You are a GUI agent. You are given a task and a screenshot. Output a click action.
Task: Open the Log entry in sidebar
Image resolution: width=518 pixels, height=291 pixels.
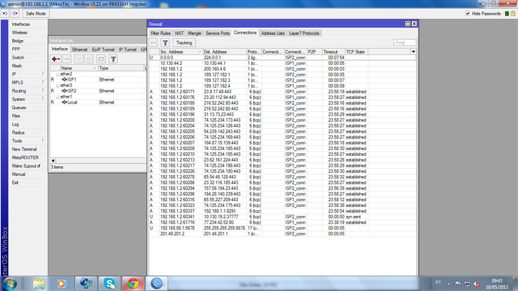click(15, 124)
